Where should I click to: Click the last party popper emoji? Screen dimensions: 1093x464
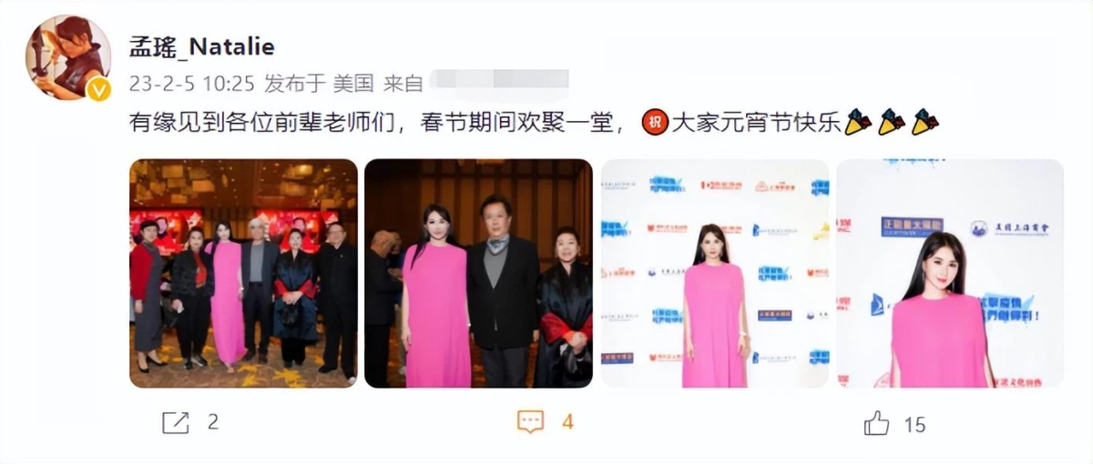925,123
